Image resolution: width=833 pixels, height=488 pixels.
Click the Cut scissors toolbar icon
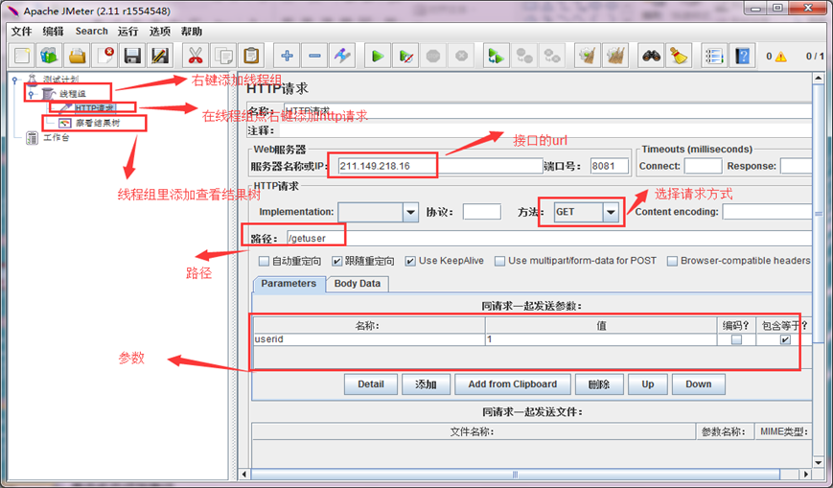tap(196, 56)
